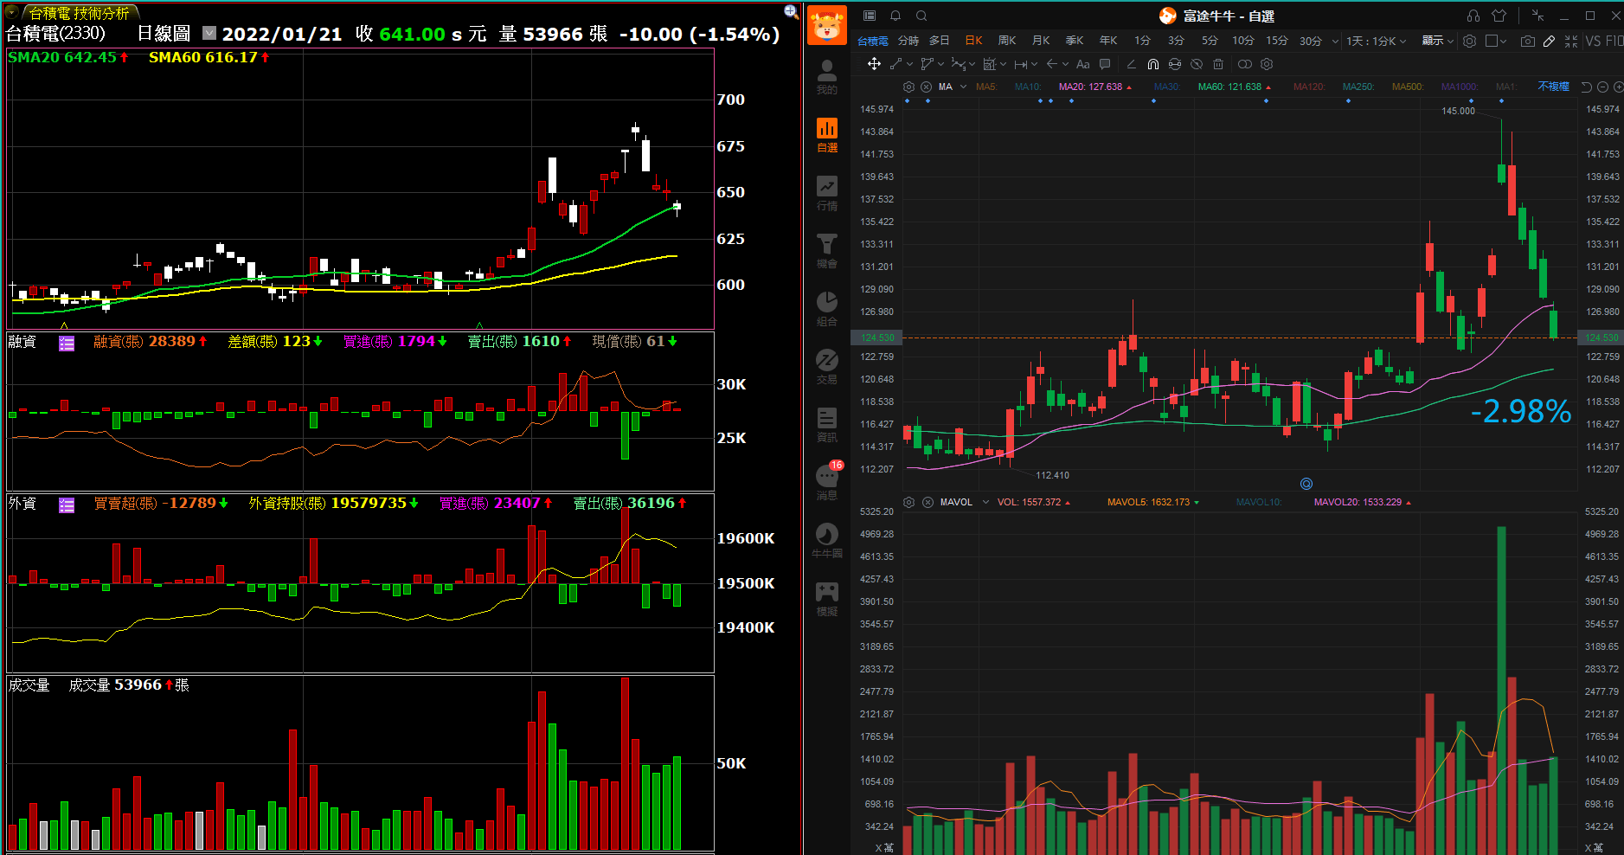The height and width of the screenshot is (855, 1624).
Task: Select the Aa text annotation tool
Action: tap(1082, 64)
